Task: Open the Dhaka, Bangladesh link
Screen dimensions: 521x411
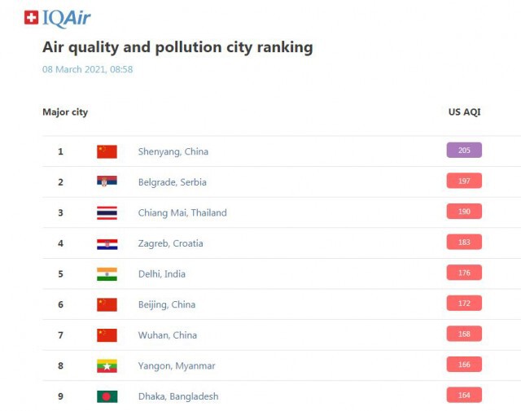Action: (178, 396)
